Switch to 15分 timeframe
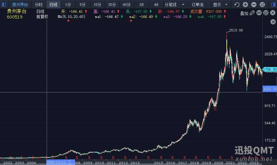This screenshot has height=165, width=277. click(x=97, y=5)
